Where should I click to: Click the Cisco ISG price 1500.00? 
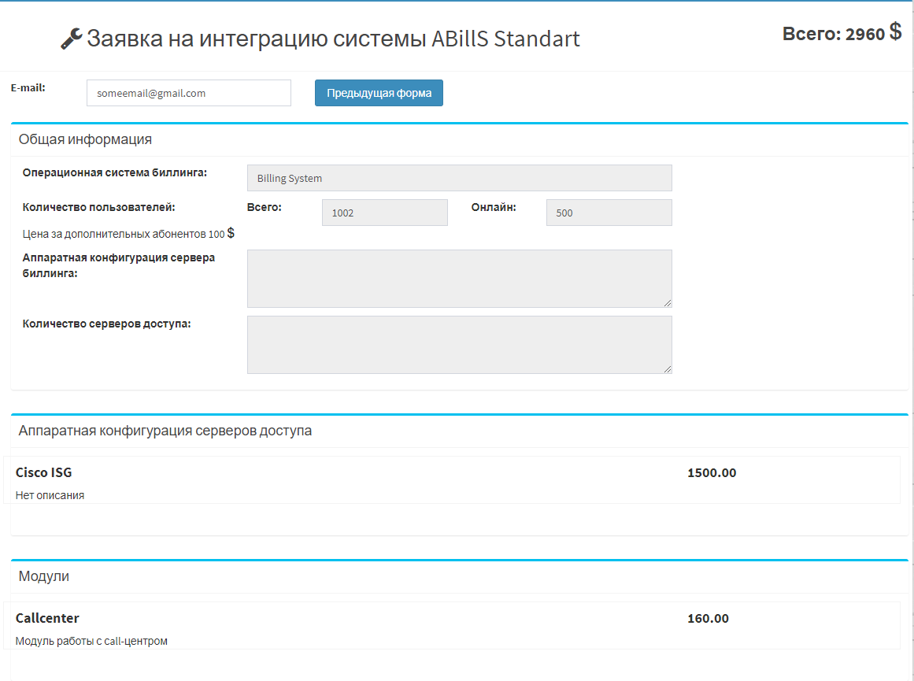pos(712,473)
